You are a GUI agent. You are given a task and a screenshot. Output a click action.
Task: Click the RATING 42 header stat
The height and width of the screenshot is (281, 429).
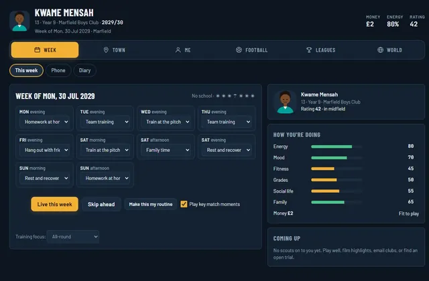pyautogui.click(x=417, y=21)
